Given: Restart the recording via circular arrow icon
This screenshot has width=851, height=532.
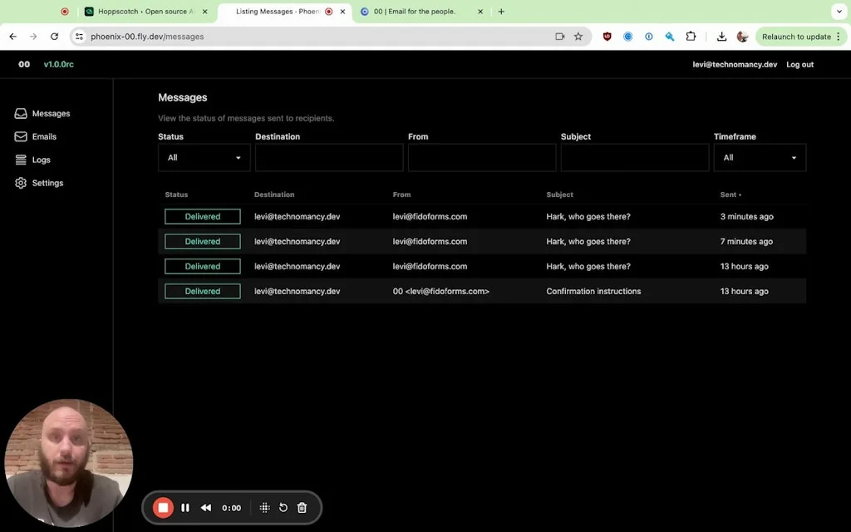Looking at the screenshot, I should [283, 507].
